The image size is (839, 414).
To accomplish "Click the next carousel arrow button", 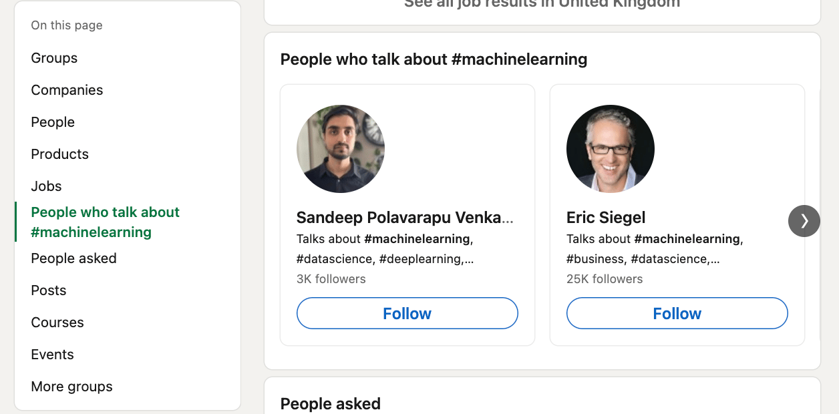I will click(804, 221).
